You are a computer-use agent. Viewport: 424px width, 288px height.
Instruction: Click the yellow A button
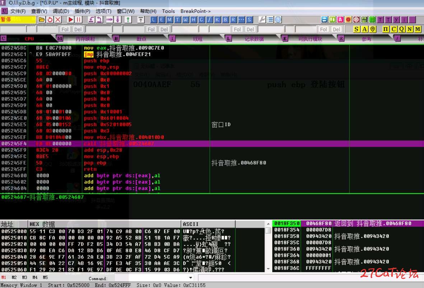tap(364, 29)
